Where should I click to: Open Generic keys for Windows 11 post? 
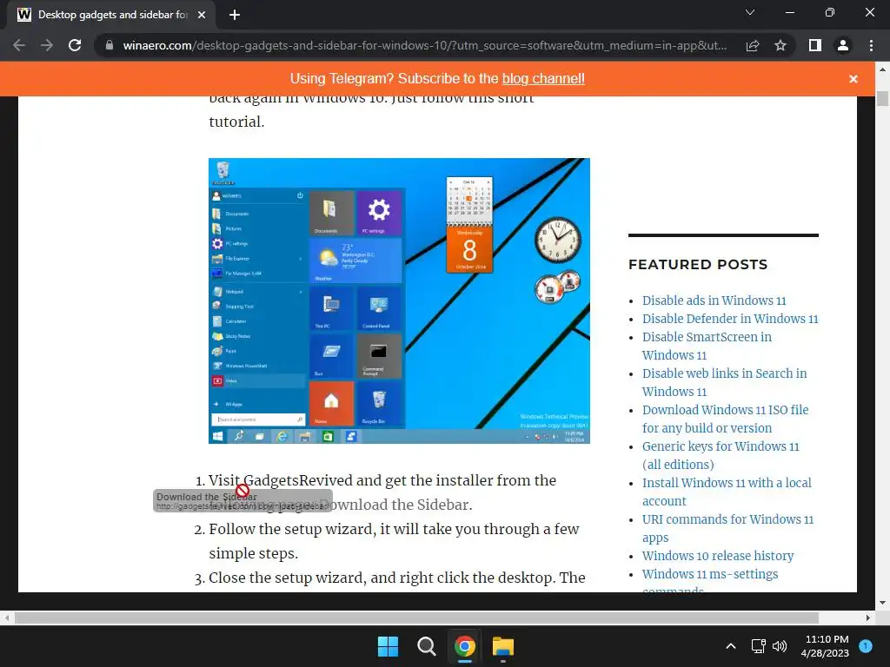click(721, 455)
